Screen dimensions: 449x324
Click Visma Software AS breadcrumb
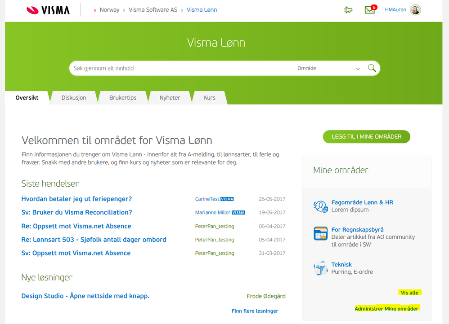pos(153,10)
